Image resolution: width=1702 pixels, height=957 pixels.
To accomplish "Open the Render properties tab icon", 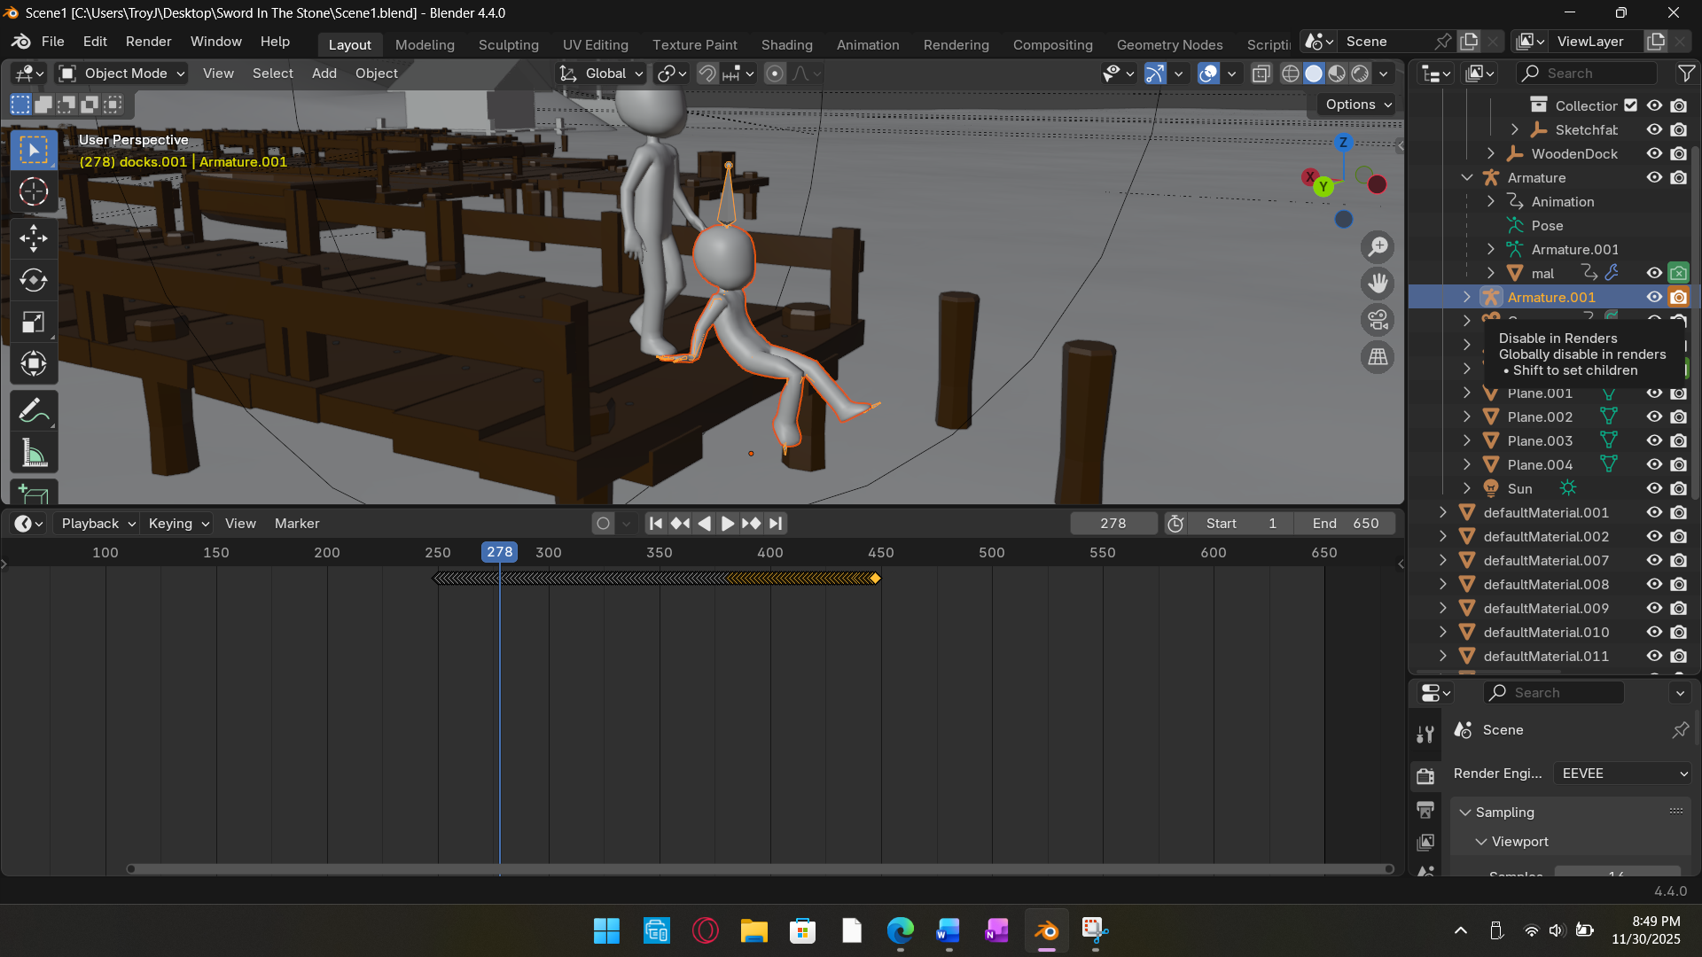I will 1425,777.
